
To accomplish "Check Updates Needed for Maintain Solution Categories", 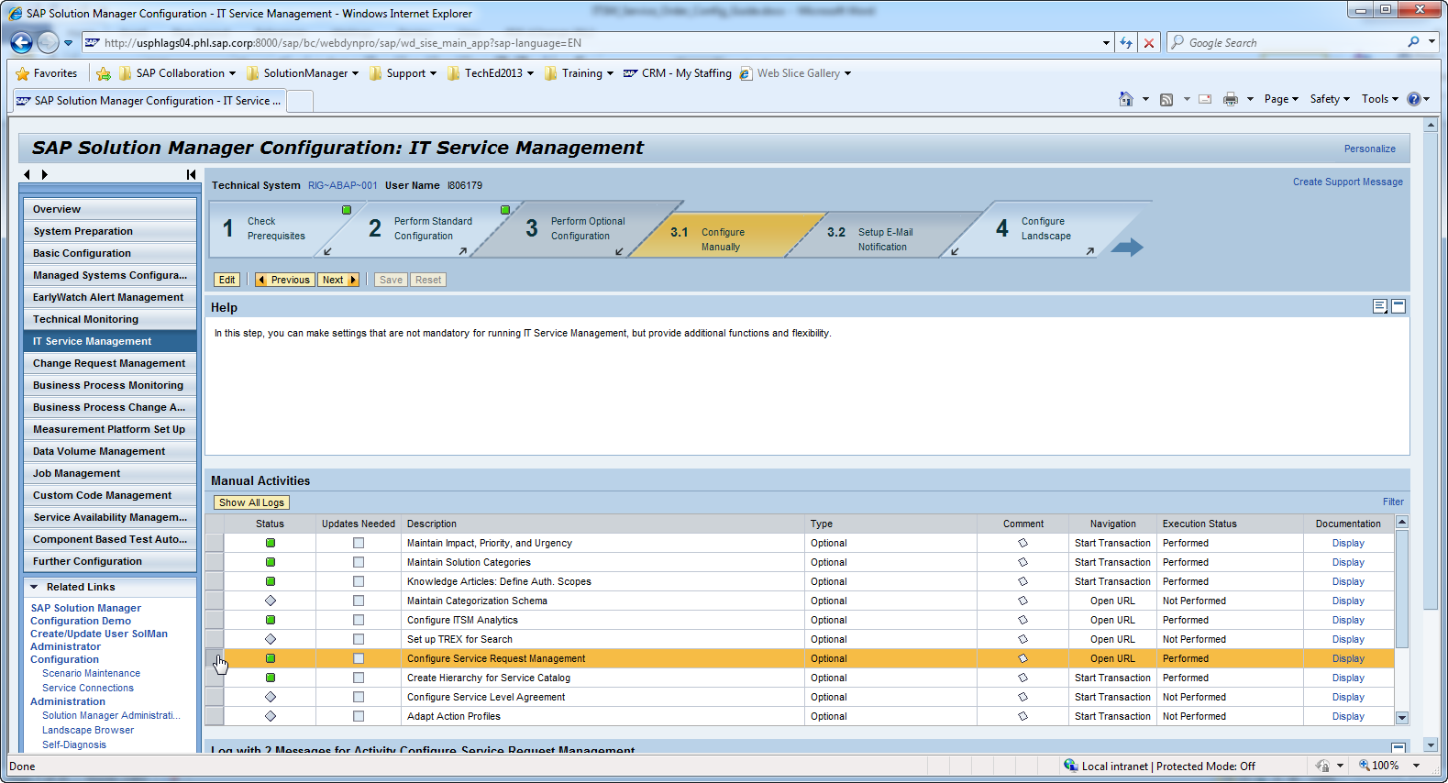I will (359, 562).
